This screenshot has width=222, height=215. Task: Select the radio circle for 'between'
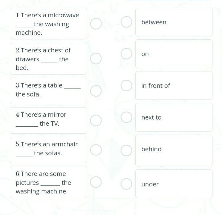(x=126, y=22)
